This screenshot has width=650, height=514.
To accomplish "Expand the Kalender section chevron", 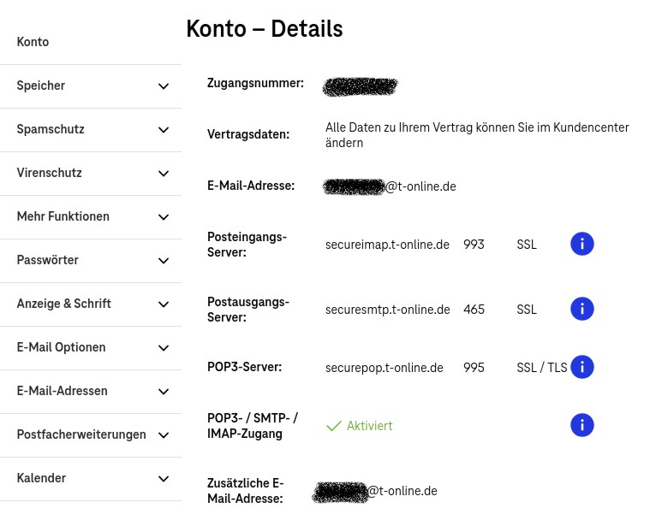I will (164, 479).
